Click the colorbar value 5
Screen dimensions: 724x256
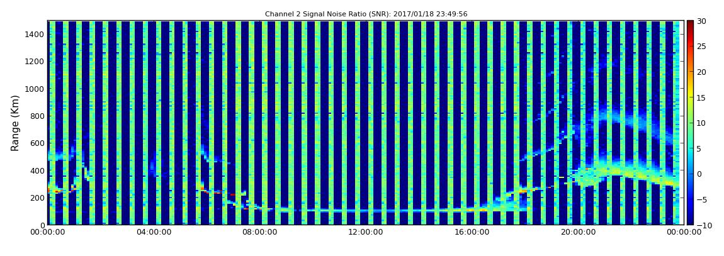tap(699, 148)
